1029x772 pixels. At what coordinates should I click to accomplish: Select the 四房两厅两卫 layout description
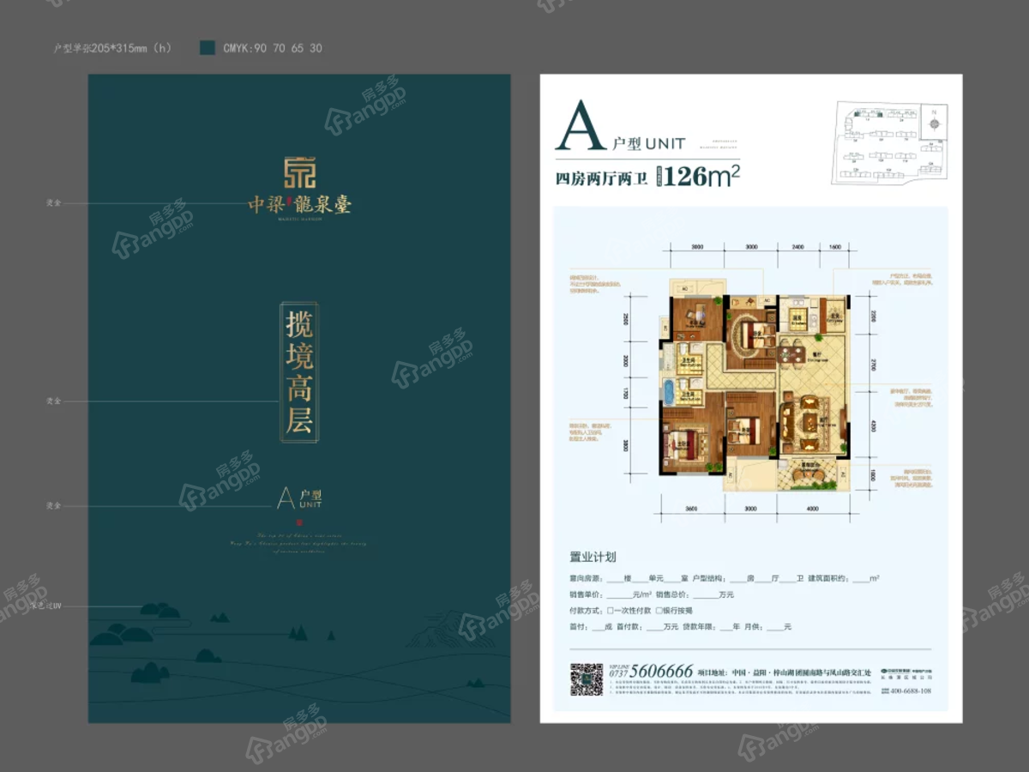pyautogui.click(x=601, y=178)
